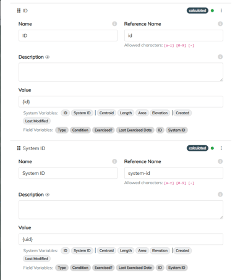Insert Created variable in System ID section
This screenshot has width=240, height=280.
coord(182,250)
